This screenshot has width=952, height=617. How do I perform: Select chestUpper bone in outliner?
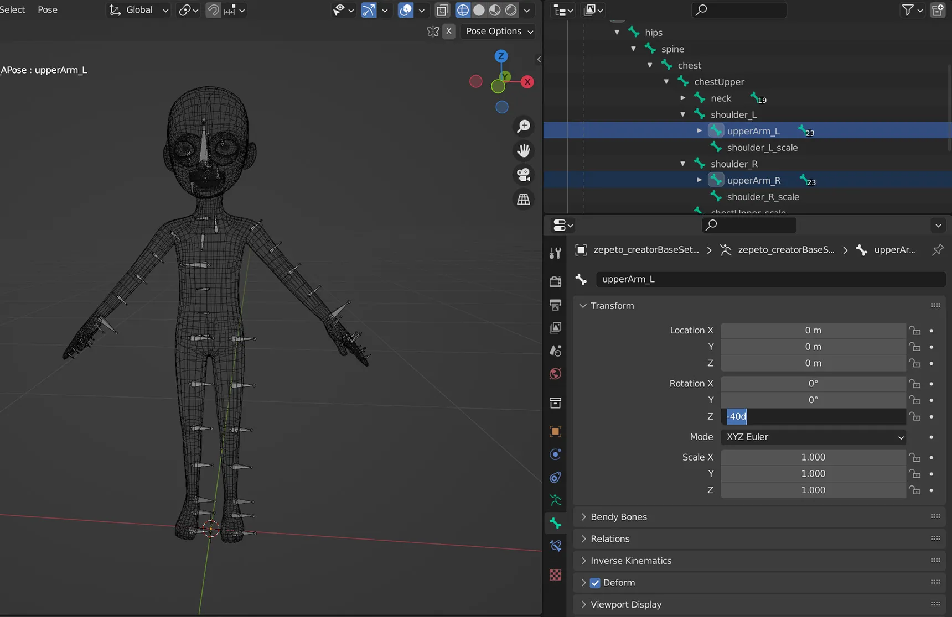click(x=719, y=82)
